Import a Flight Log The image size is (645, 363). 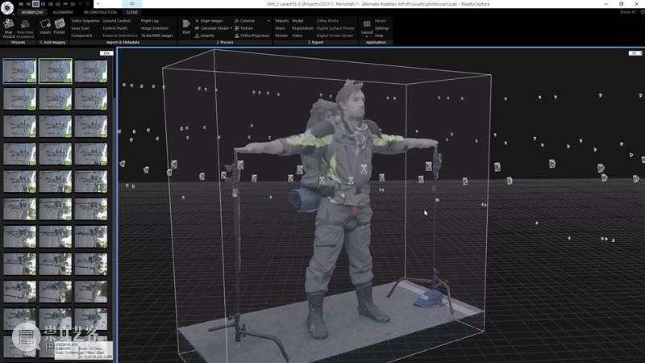(150, 21)
